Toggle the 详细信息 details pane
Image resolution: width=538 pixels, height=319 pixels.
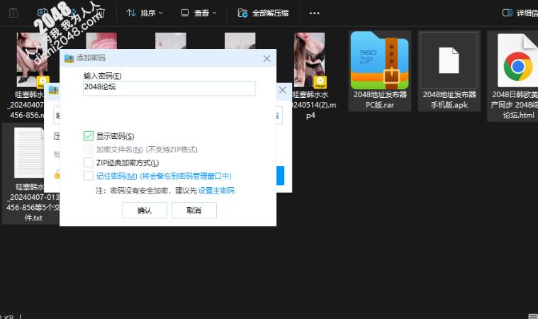(x=508, y=13)
